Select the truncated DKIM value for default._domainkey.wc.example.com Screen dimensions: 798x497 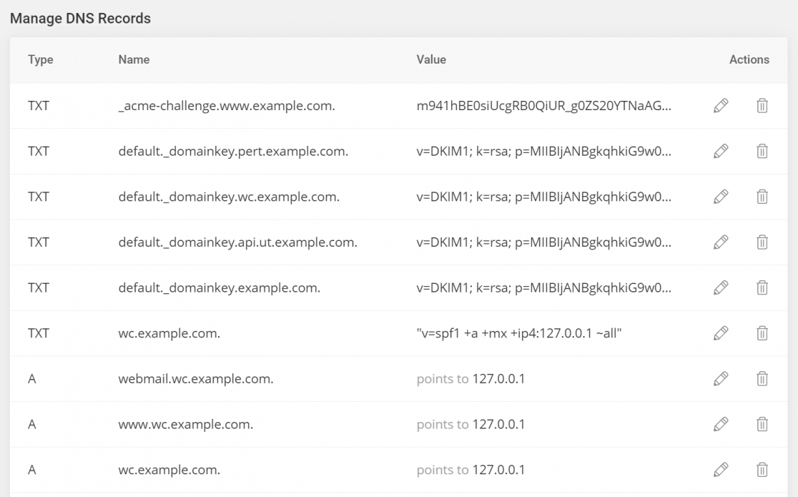(546, 197)
